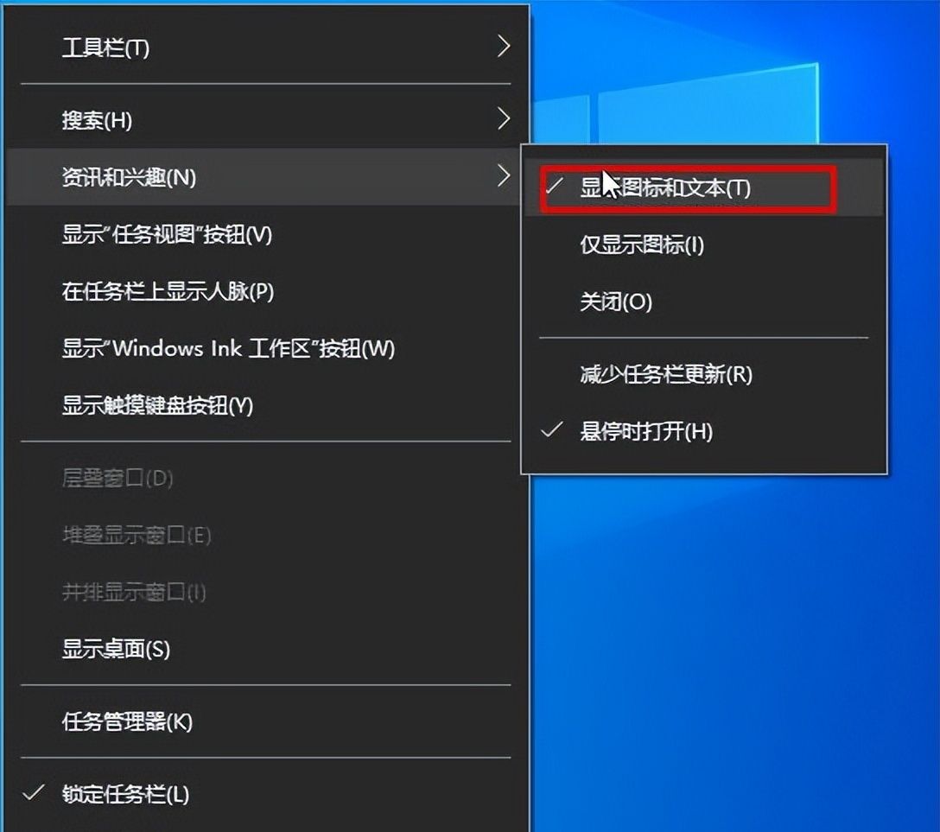
Task: Select 关闭(O) to turn off news
Action: pyautogui.click(x=704, y=302)
